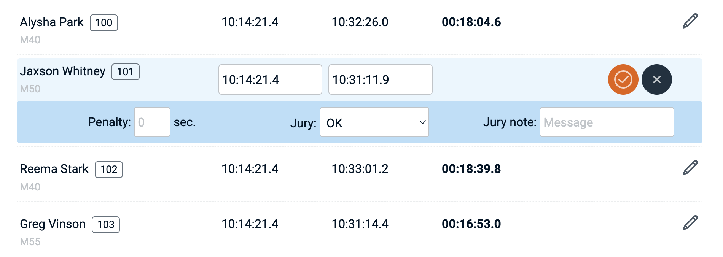The width and height of the screenshot is (723, 257).
Task: Click pencil icon for Reema Stark
Action: pyautogui.click(x=690, y=168)
